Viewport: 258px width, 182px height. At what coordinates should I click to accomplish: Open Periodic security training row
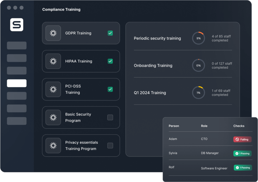183,38
